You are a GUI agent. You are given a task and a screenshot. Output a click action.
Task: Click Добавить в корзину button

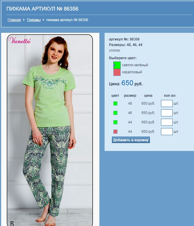click(x=131, y=140)
